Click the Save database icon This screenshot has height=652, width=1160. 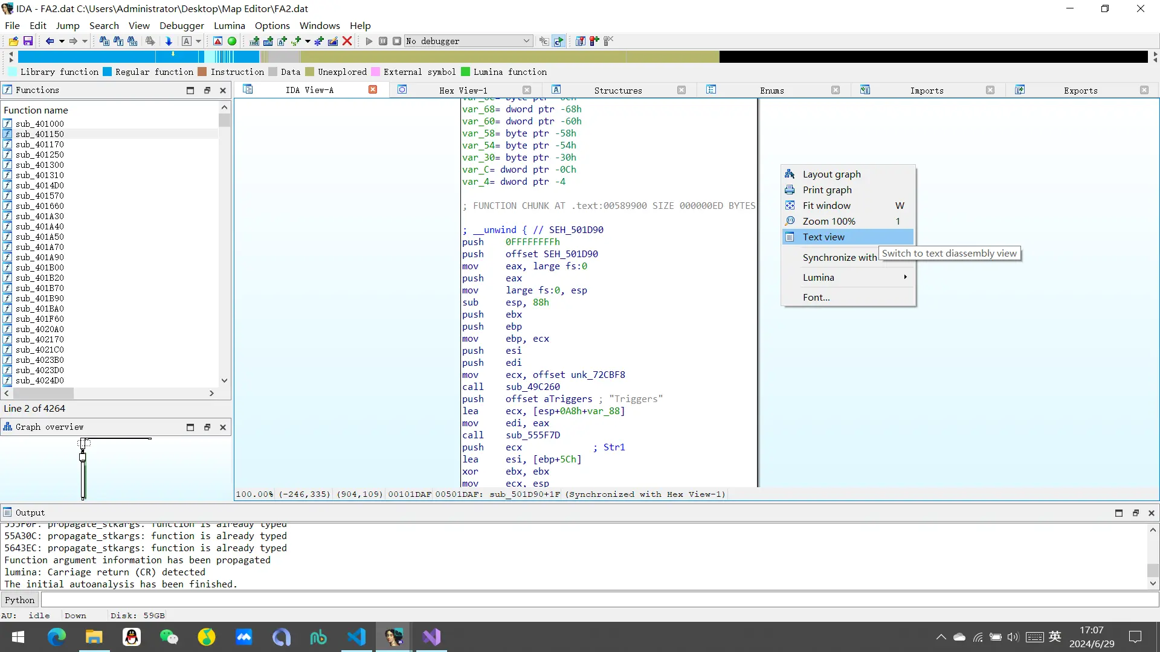tap(28, 41)
